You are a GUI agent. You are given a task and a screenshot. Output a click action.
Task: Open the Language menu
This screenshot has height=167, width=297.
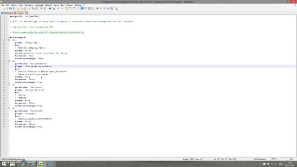tap(39, 5)
